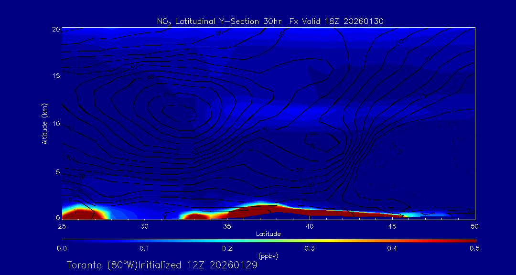Click the "Latitude" axis label
The height and width of the screenshot is (275, 516).
pyautogui.click(x=268, y=234)
